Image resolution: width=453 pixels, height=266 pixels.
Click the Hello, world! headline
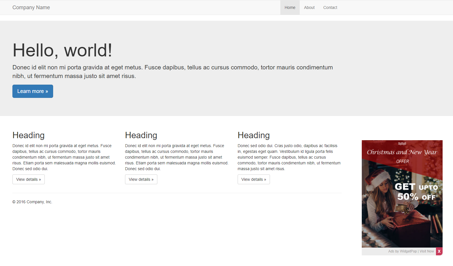(62, 50)
